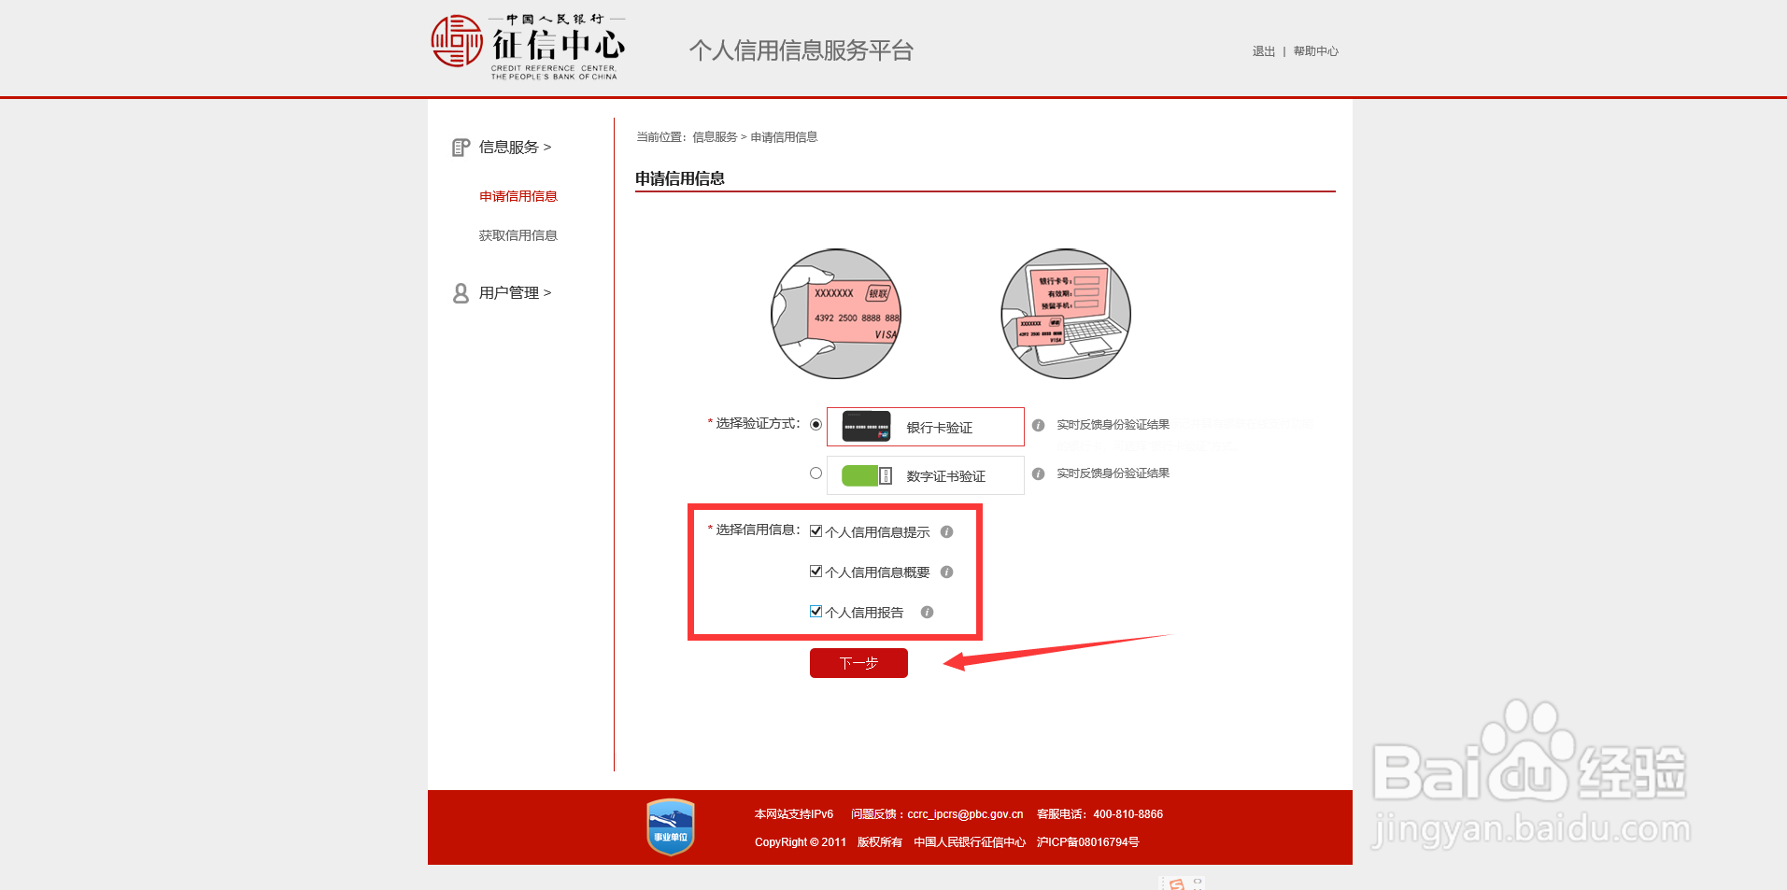Switch to 获取信用信息 in sidebar

point(518,234)
